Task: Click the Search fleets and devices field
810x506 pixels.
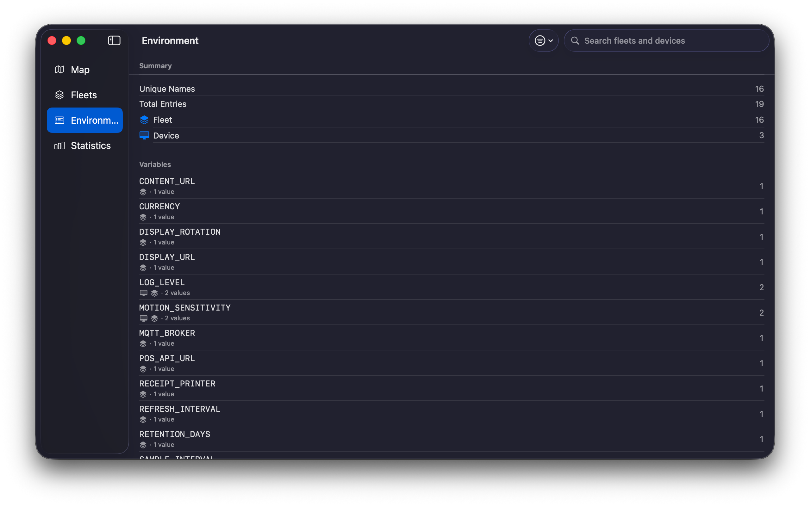Action: (666, 40)
